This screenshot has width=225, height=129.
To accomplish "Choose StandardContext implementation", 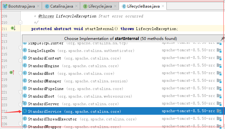I will coord(123,58).
